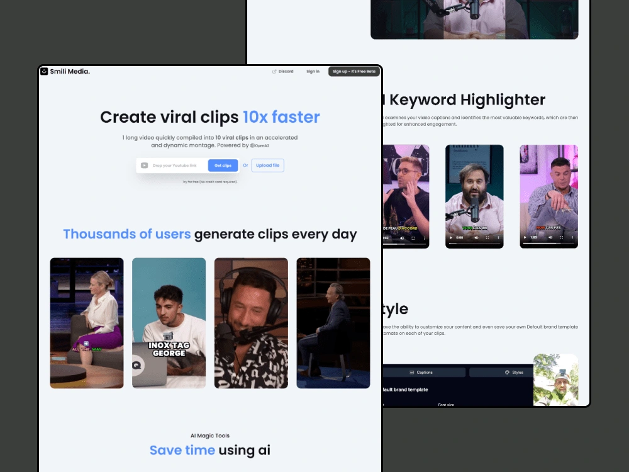Image resolution: width=629 pixels, height=472 pixels.
Task: Click the Smili Media smiley logo icon
Action: click(x=44, y=72)
